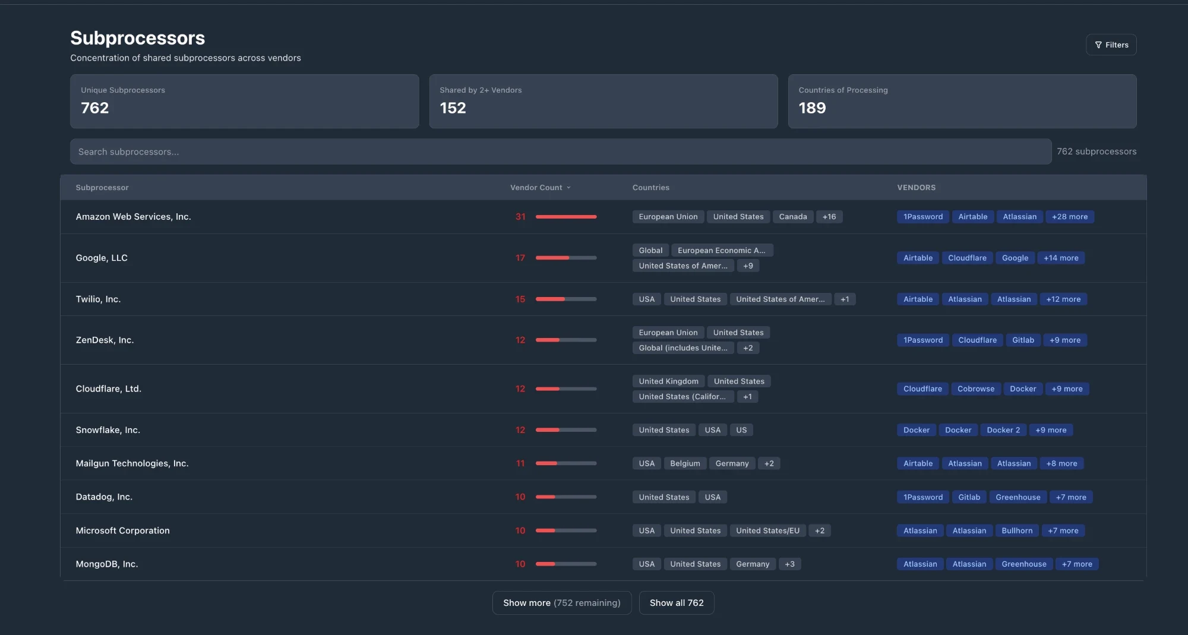Screen dimensions: 1188x635
Task: Select the Microsoft Corporation subprocessor name
Action: 122,530
